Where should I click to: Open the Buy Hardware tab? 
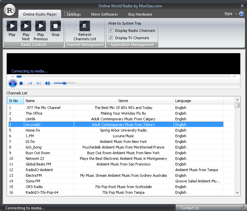click(x=140, y=14)
